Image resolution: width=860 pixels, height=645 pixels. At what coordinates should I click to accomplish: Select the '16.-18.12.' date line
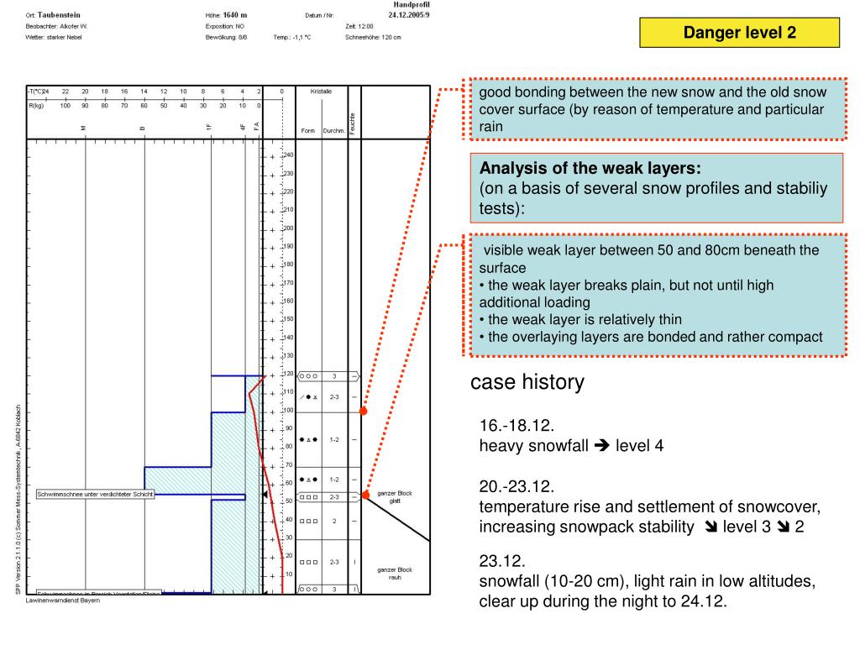[x=517, y=426]
